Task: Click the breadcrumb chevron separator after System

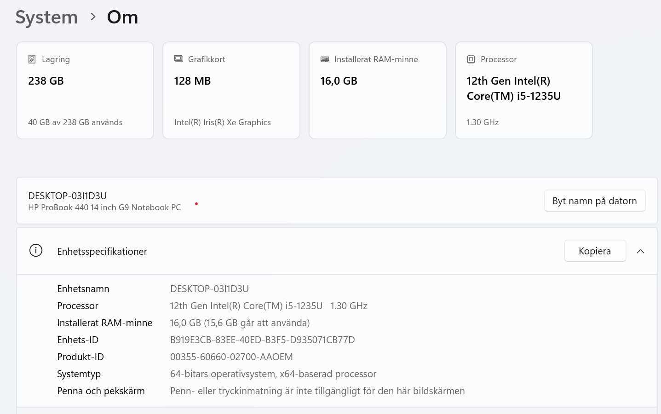Action: (x=93, y=17)
